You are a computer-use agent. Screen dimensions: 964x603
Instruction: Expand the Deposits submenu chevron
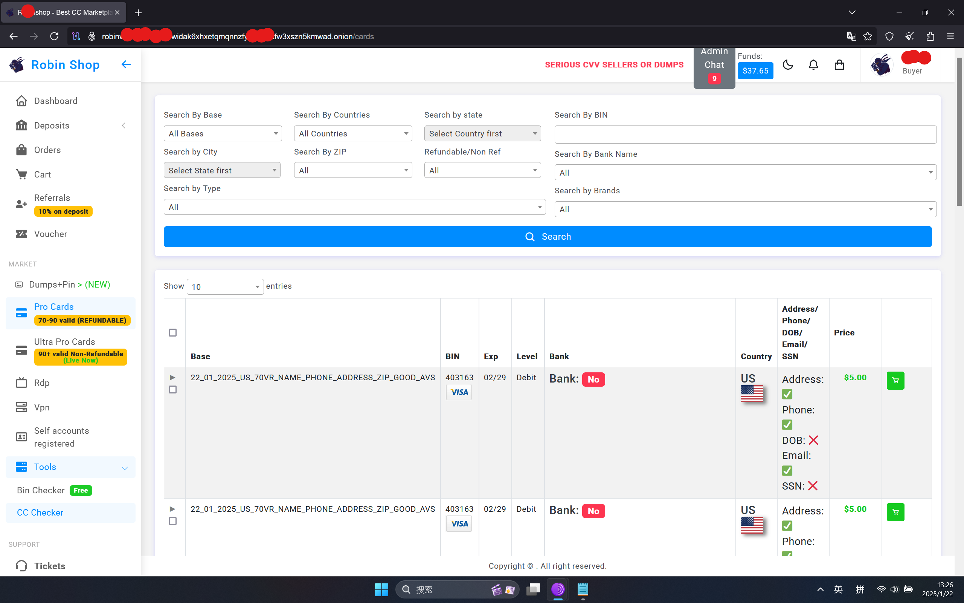click(x=124, y=125)
